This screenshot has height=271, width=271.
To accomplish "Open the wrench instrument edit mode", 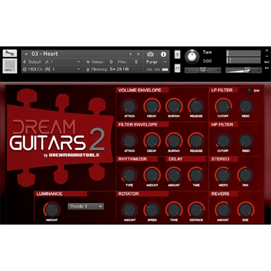I will [10, 53].
